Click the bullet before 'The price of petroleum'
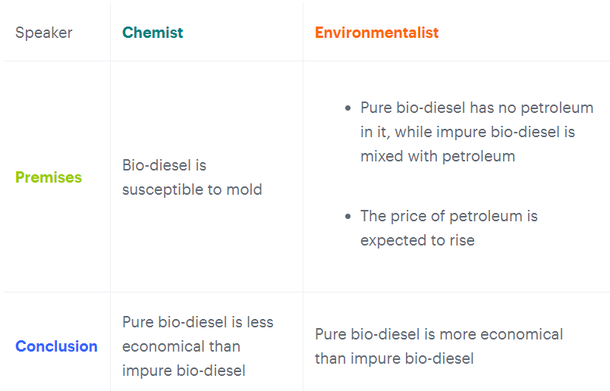Viewport: 610px width, 391px height. click(x=347, y=217)
